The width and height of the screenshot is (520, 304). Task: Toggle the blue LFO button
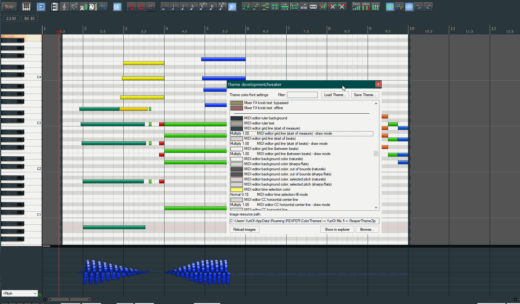coord(409,7)
